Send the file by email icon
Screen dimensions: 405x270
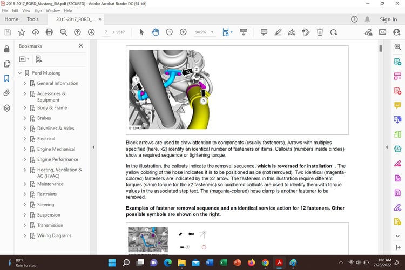pyautogui.click(x=382, y=32)
